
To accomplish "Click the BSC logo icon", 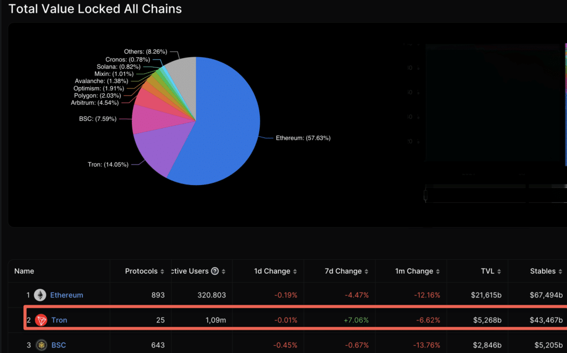I will point(40,345).
